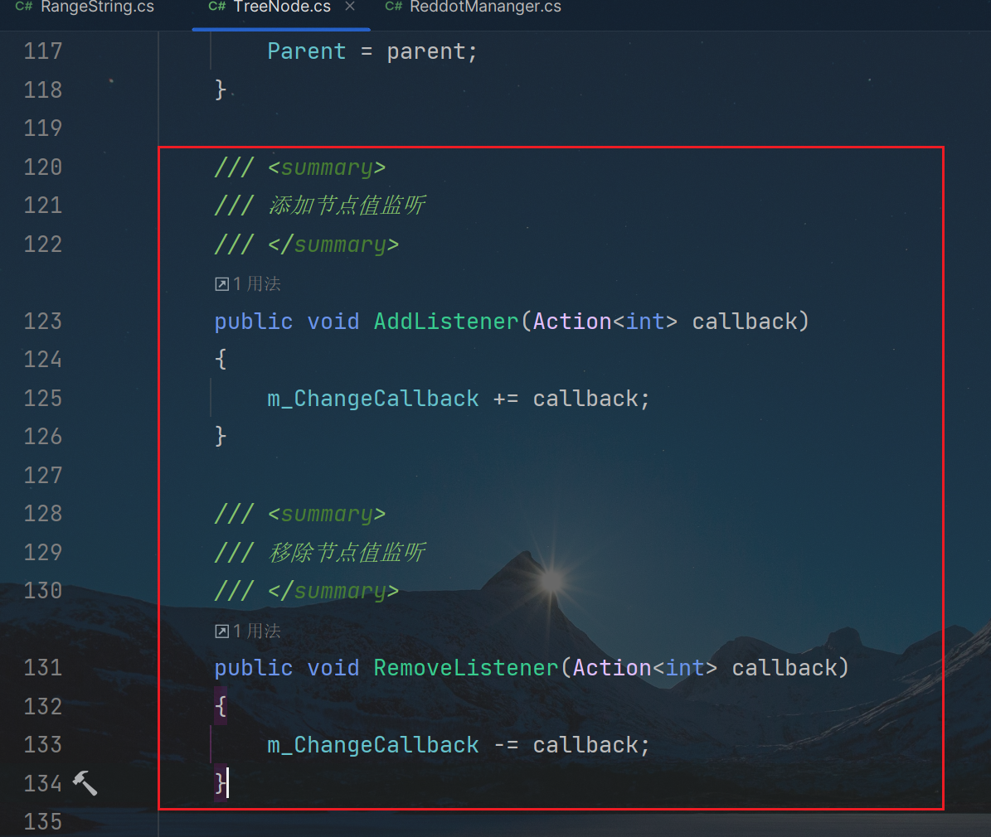Click the Action type in the RemoveListener signature
The width and height of the screenshot is (991, 837).
[x=612, y=668]
